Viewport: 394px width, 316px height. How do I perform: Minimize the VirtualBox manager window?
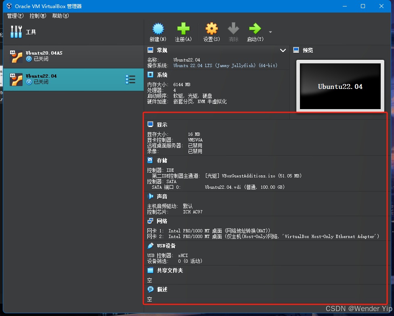[345, 6]
